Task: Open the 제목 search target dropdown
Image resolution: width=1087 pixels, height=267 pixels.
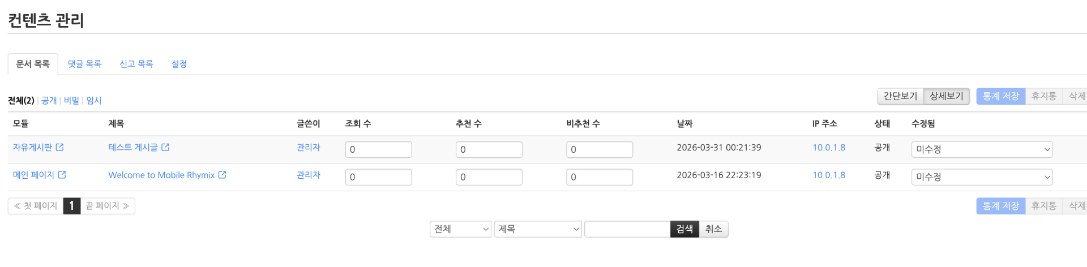Action: coord(537,229)
